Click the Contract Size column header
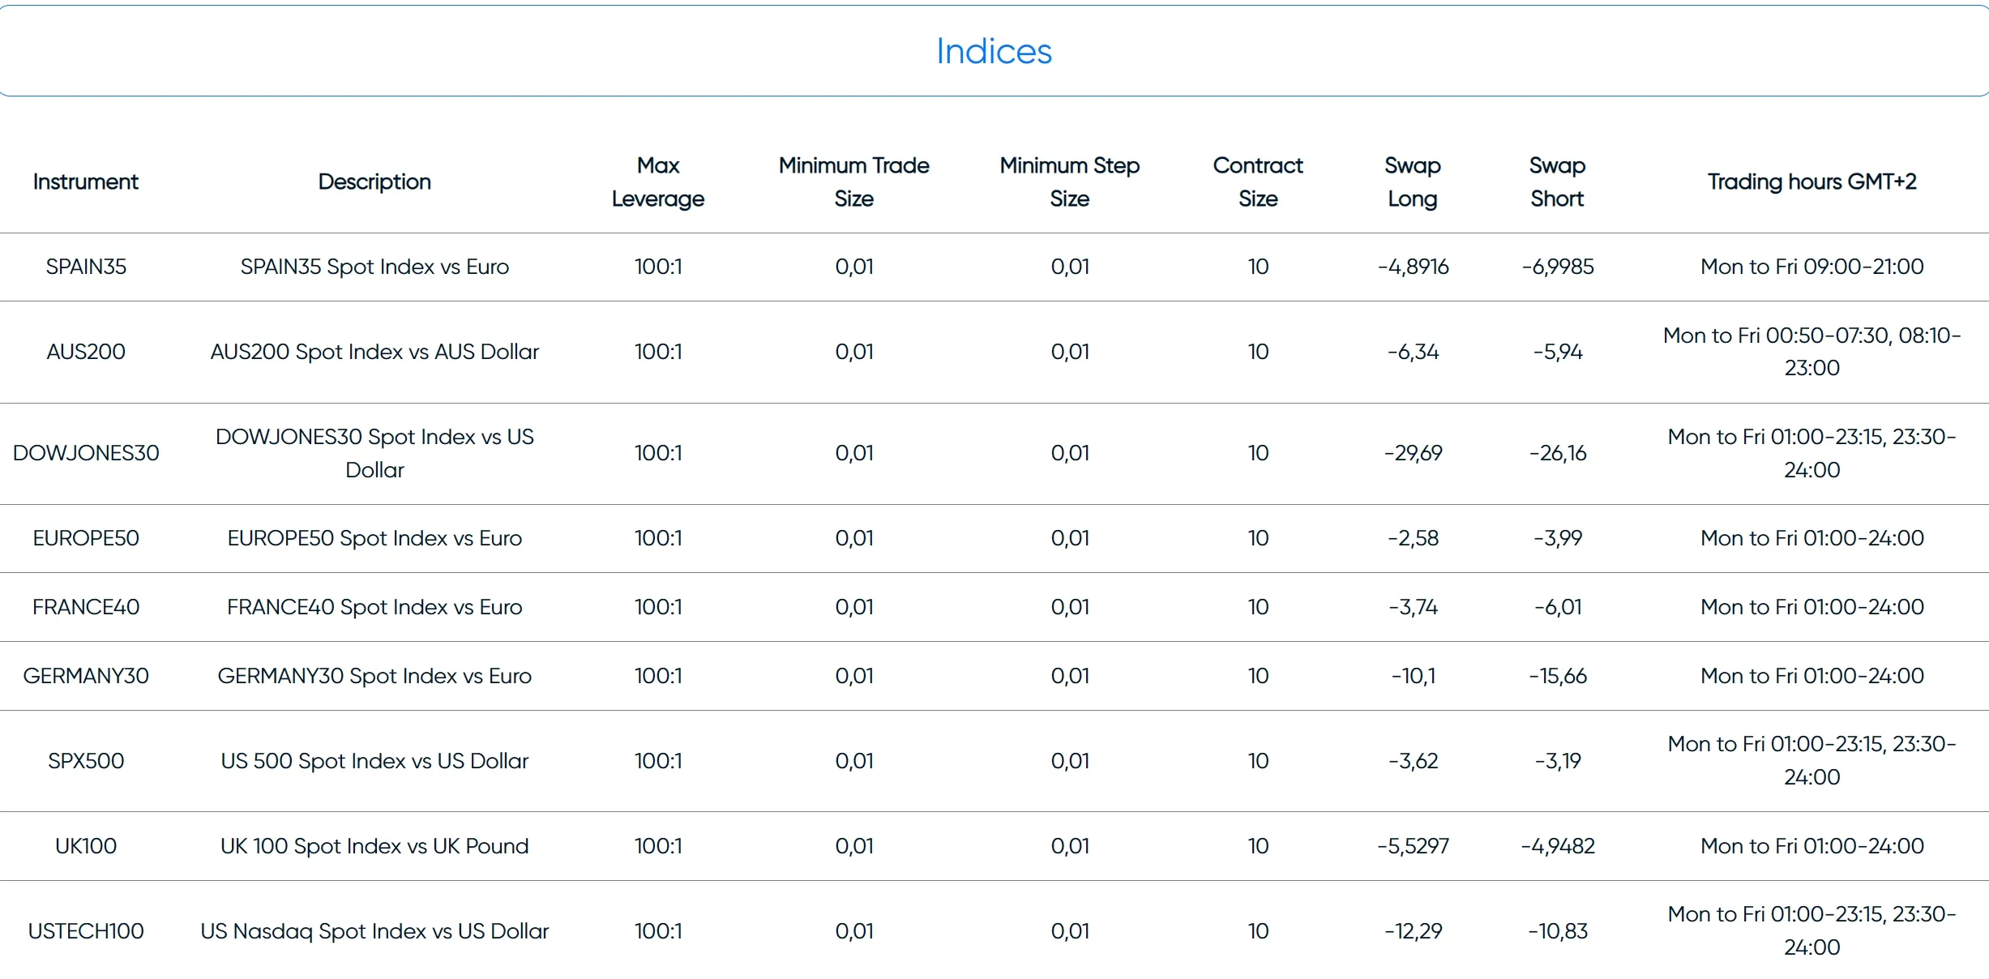 1258,182
